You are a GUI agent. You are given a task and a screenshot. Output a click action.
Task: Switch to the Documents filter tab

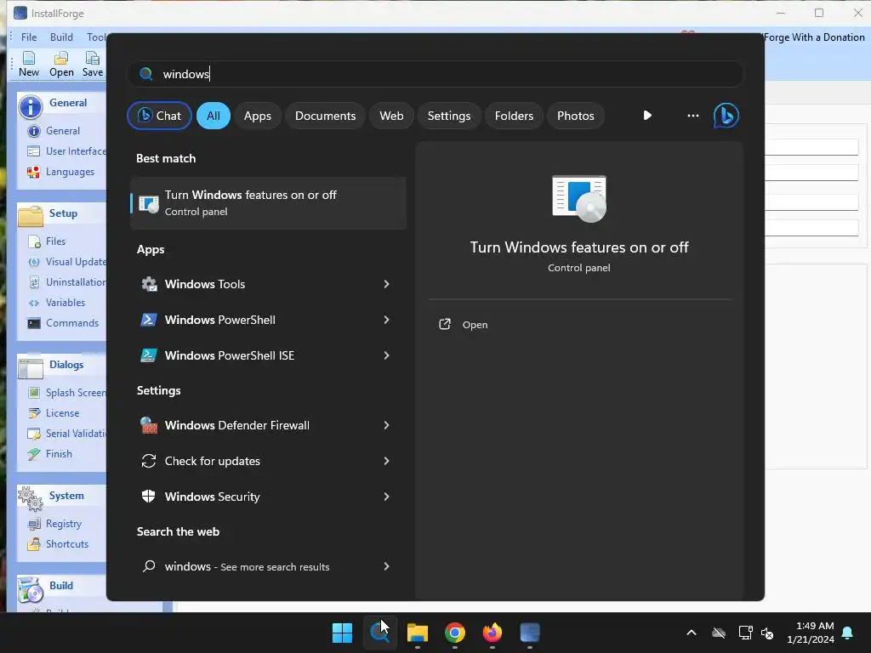(x=325, y=116)
